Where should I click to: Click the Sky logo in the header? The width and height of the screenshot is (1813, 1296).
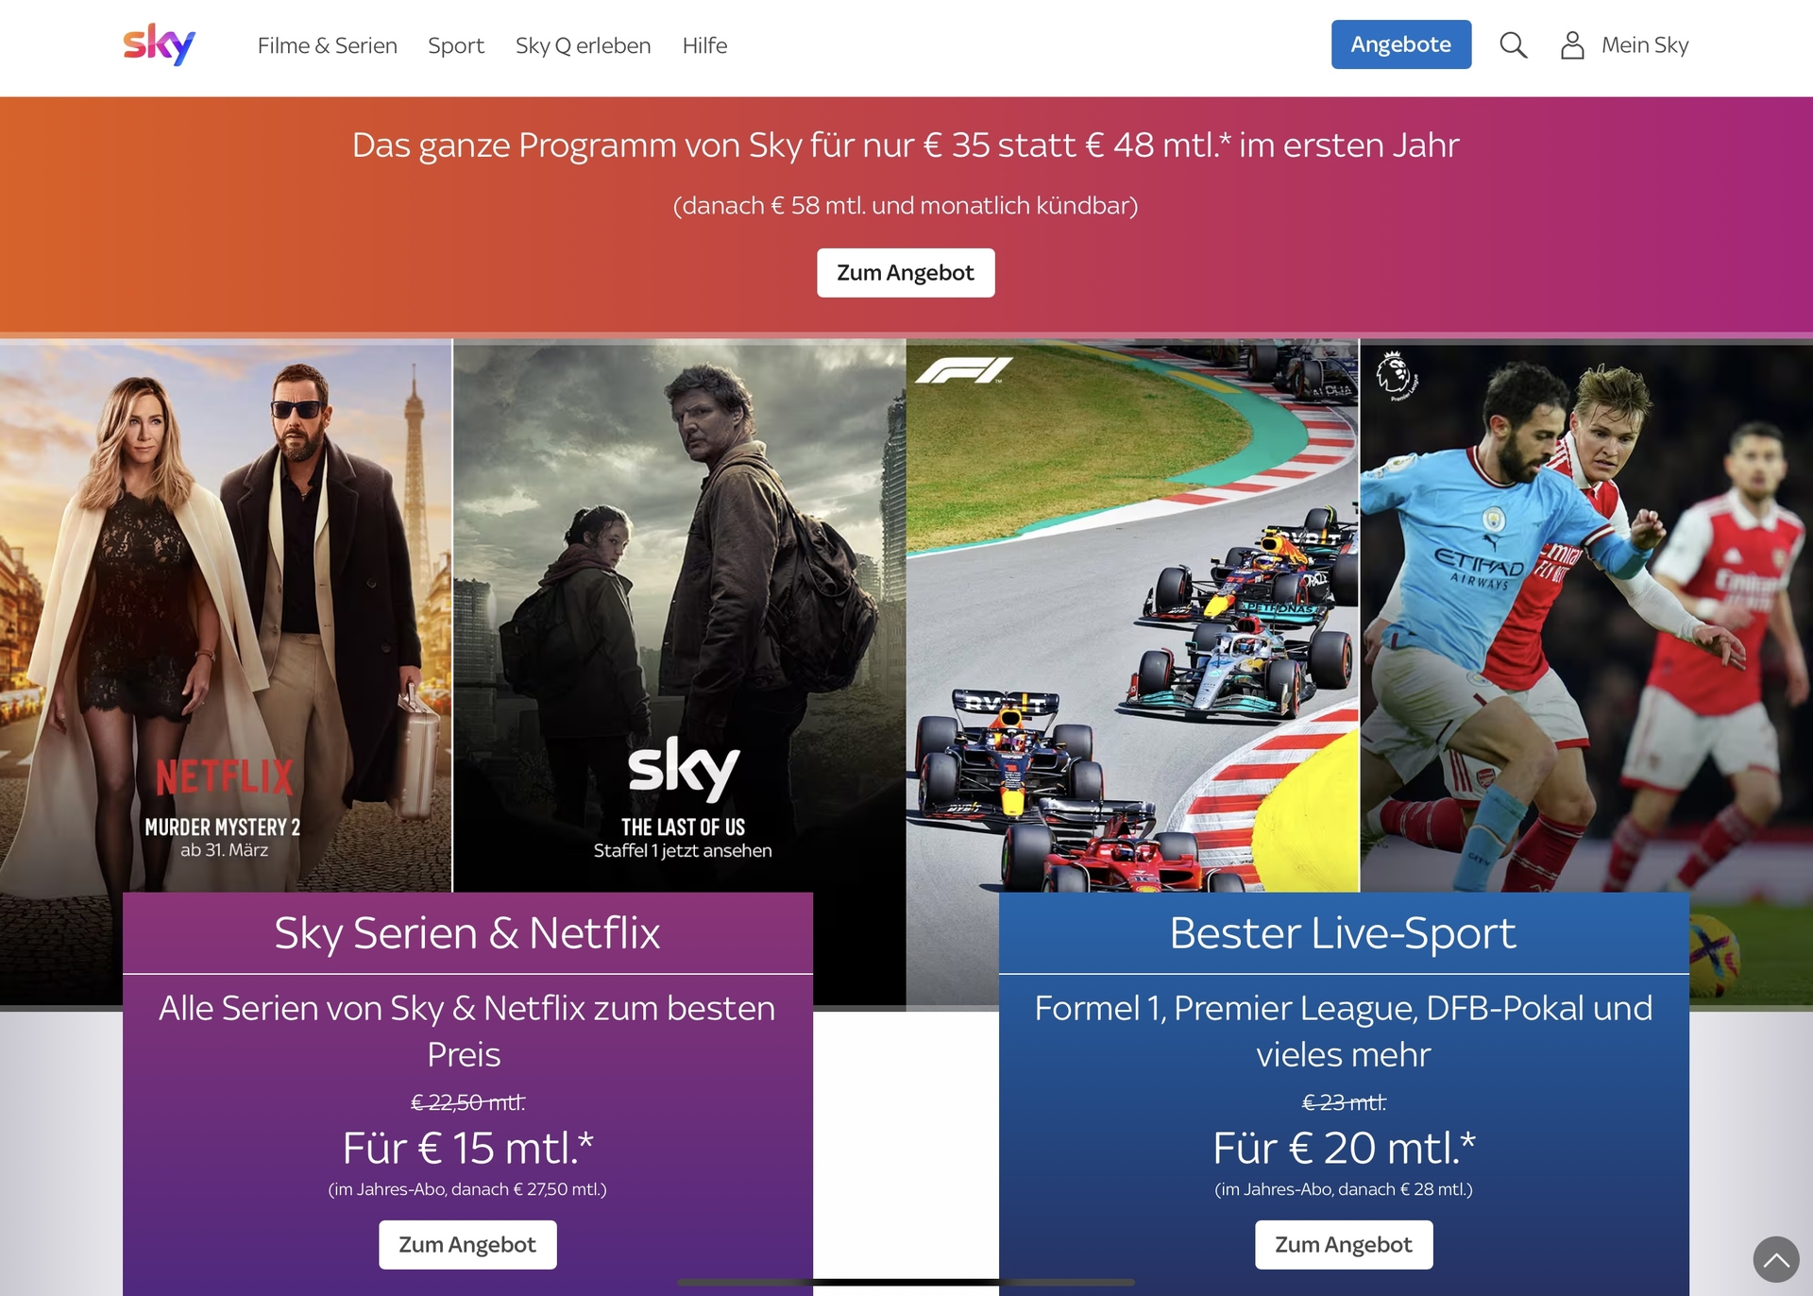click(159, 44)
